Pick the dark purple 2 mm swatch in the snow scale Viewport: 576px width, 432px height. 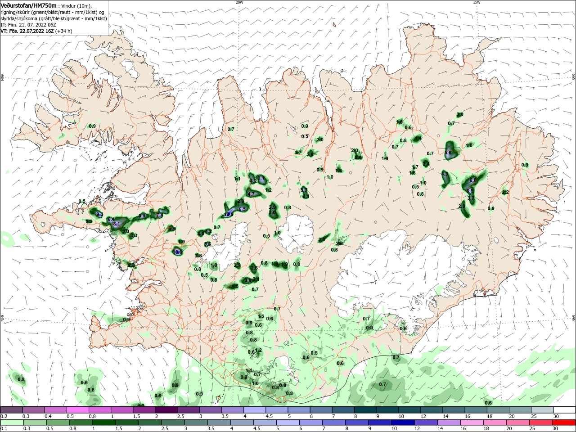(166, 410)
